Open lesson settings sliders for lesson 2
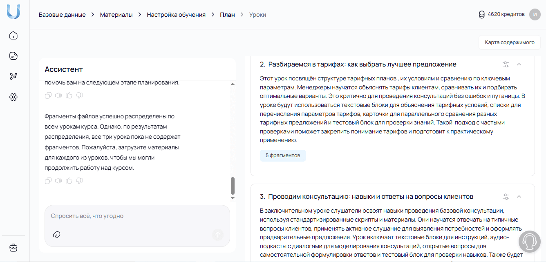The width and height of the screenshot is (546, 262). click(x=506, y=64)
